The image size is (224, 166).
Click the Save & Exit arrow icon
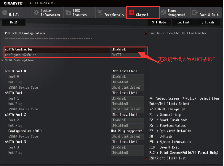click(x=195, y=12)
